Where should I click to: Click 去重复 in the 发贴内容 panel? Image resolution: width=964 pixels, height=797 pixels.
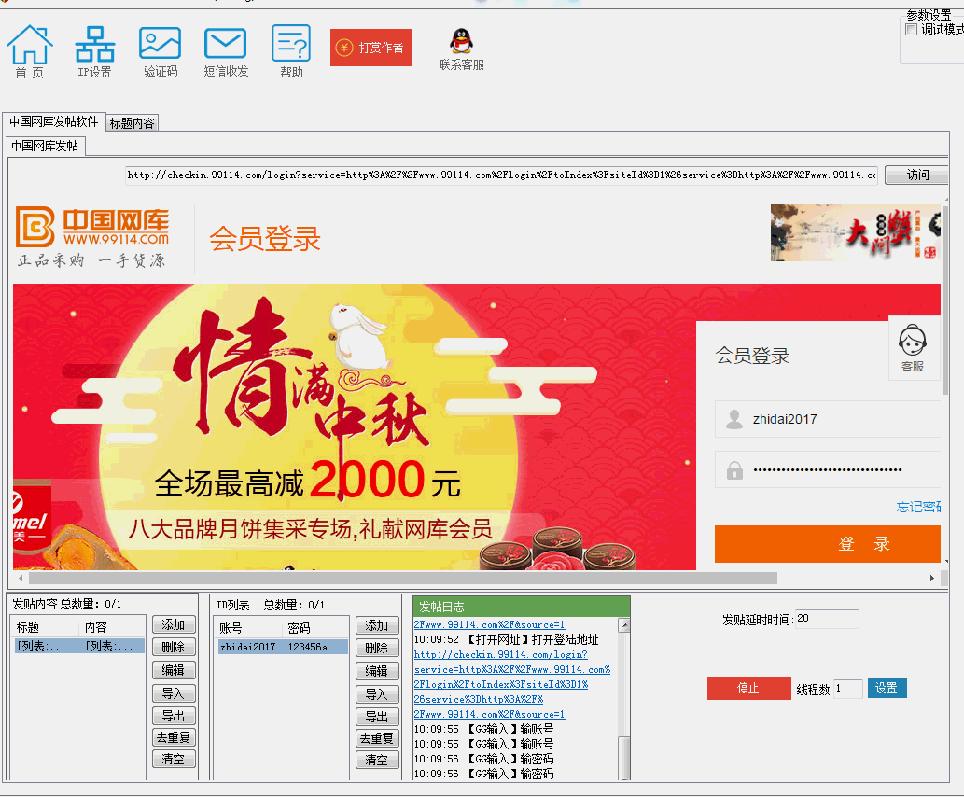[174, 737]
